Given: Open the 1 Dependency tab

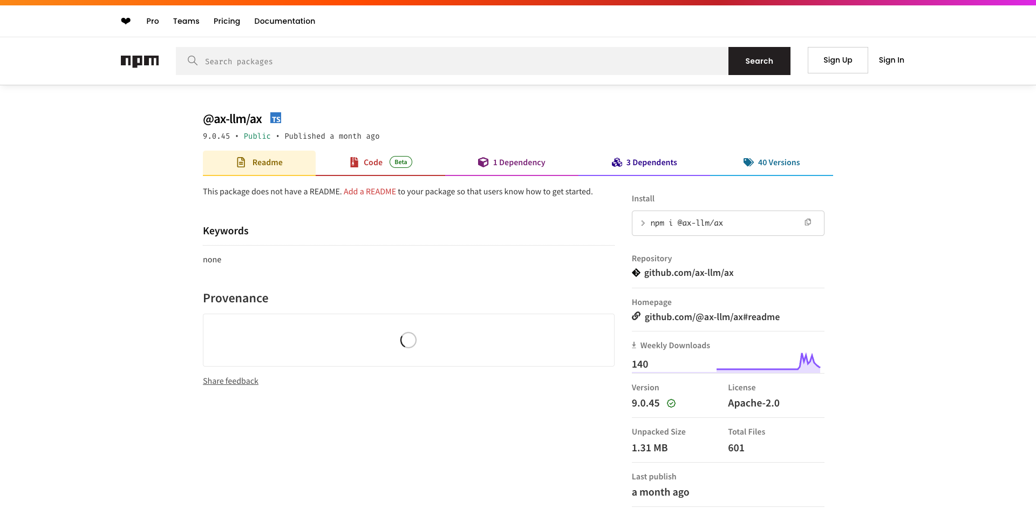Looking at the screenshot, I should click(512, 162).
